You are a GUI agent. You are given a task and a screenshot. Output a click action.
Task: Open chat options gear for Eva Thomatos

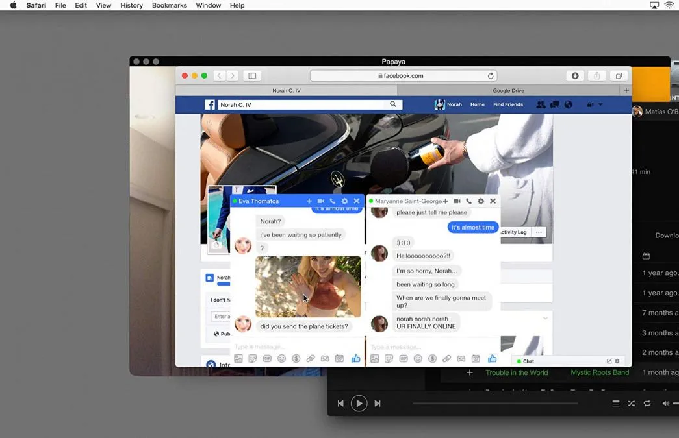click(x=344, y=201)
